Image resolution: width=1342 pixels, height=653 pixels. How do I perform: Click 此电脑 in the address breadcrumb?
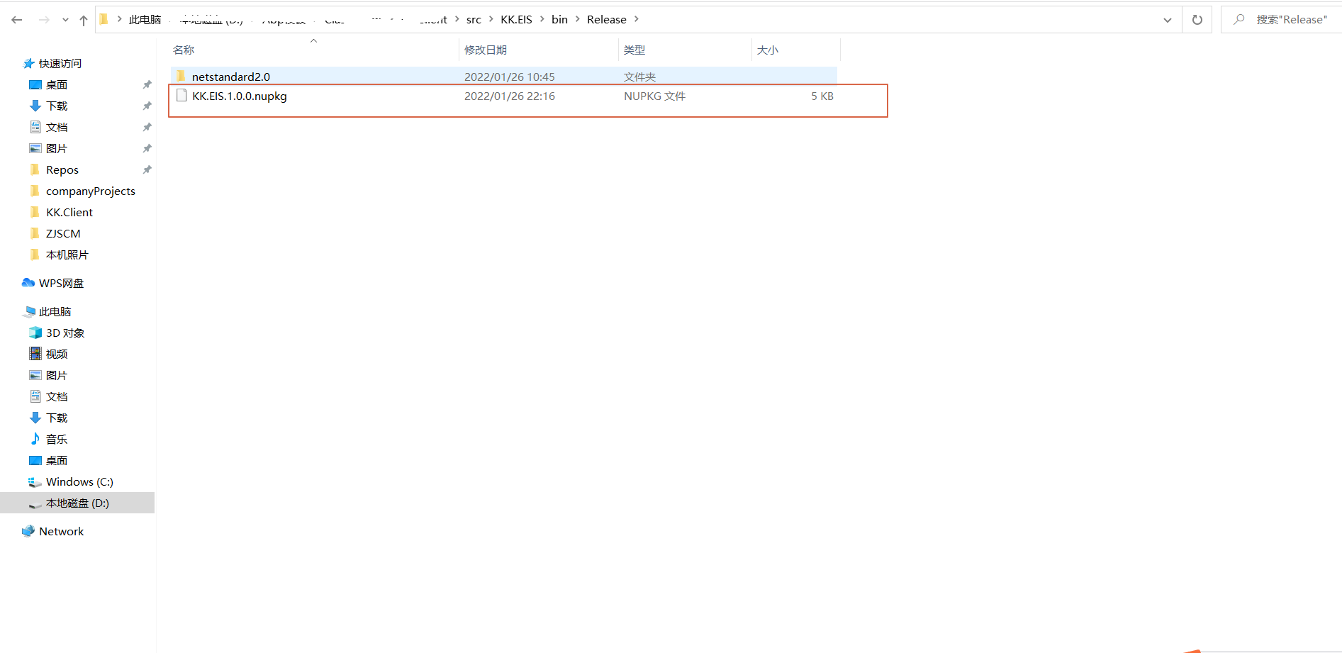tap(145, 20)
